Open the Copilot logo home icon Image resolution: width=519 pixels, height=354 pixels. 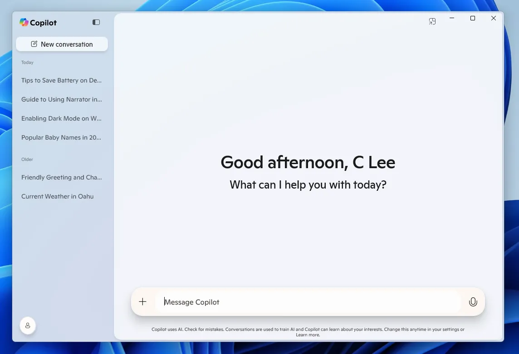pyautogui.click(x=24, y=22)
